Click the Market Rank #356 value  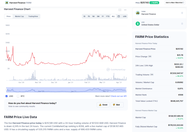pyautogui.click(x=180, y=95)
